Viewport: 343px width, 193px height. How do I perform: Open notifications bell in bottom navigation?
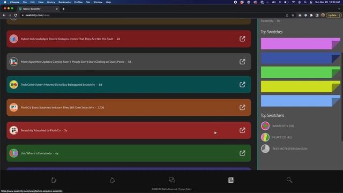pyautogui.click(x=113, y=180)
